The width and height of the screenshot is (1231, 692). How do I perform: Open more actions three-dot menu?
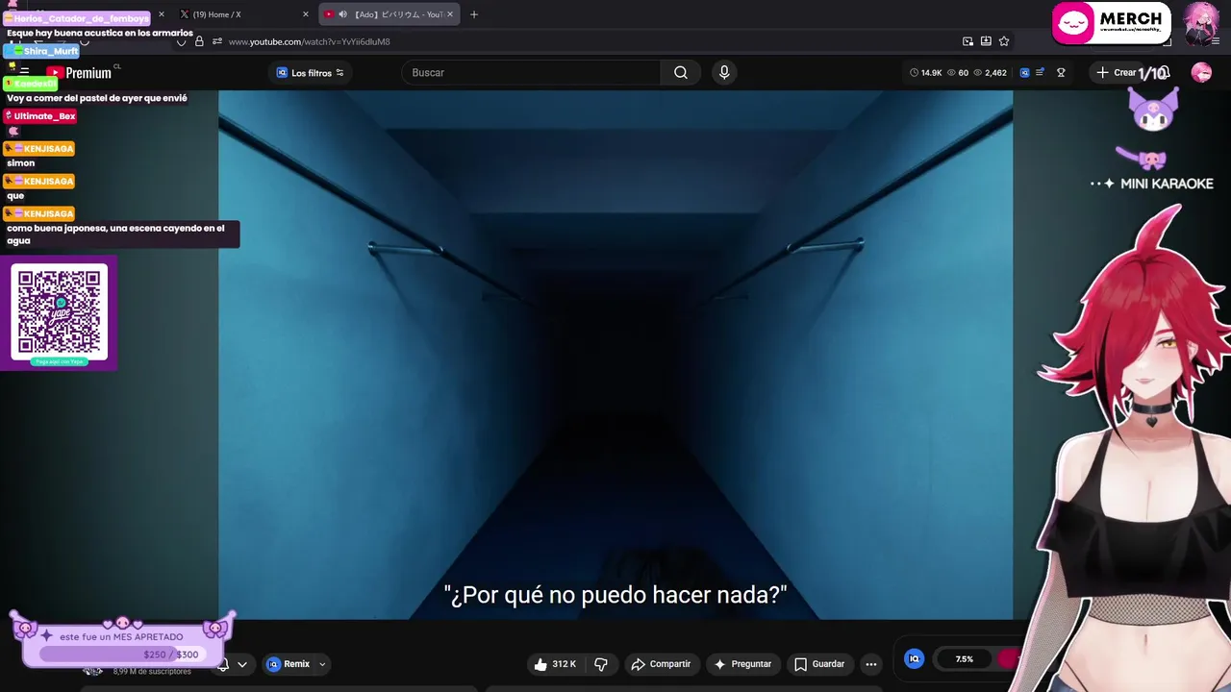871,664
